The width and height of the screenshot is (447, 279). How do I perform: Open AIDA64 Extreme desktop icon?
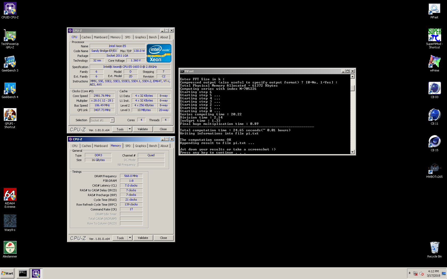tap(10, 198)
